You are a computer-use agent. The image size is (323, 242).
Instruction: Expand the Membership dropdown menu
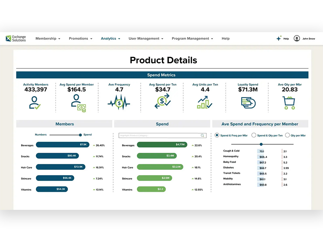click(x=48, y=38)
